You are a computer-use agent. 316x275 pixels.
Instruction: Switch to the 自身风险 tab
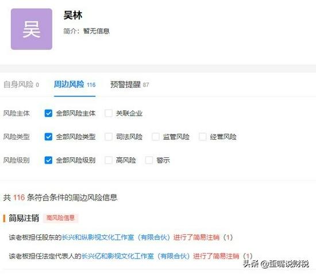click(21, 84)
